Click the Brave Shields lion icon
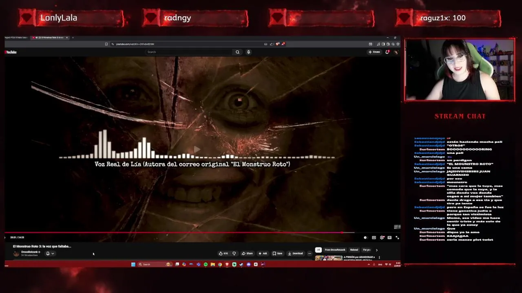522x293 pixels. pyautogui.click(x=278, y=44)
